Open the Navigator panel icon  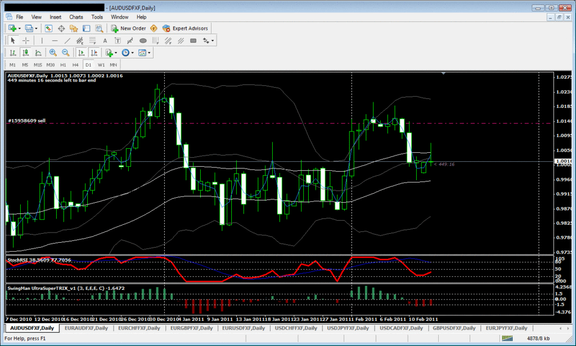point(74,28)
